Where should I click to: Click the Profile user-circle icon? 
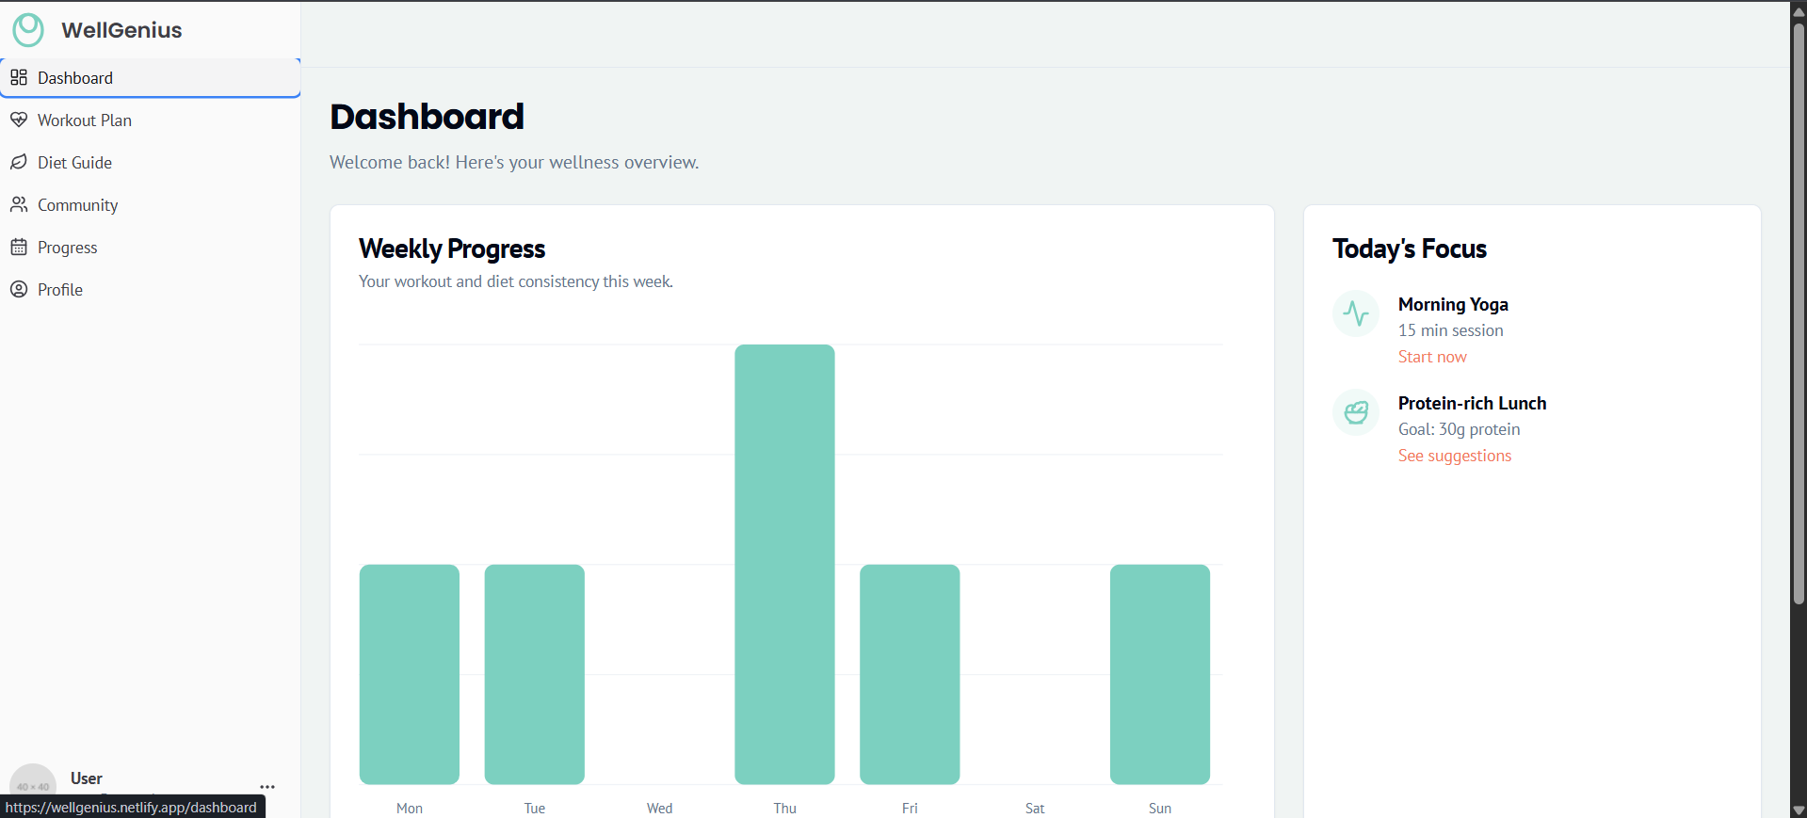pyautogui.click(x=19, y=289)
